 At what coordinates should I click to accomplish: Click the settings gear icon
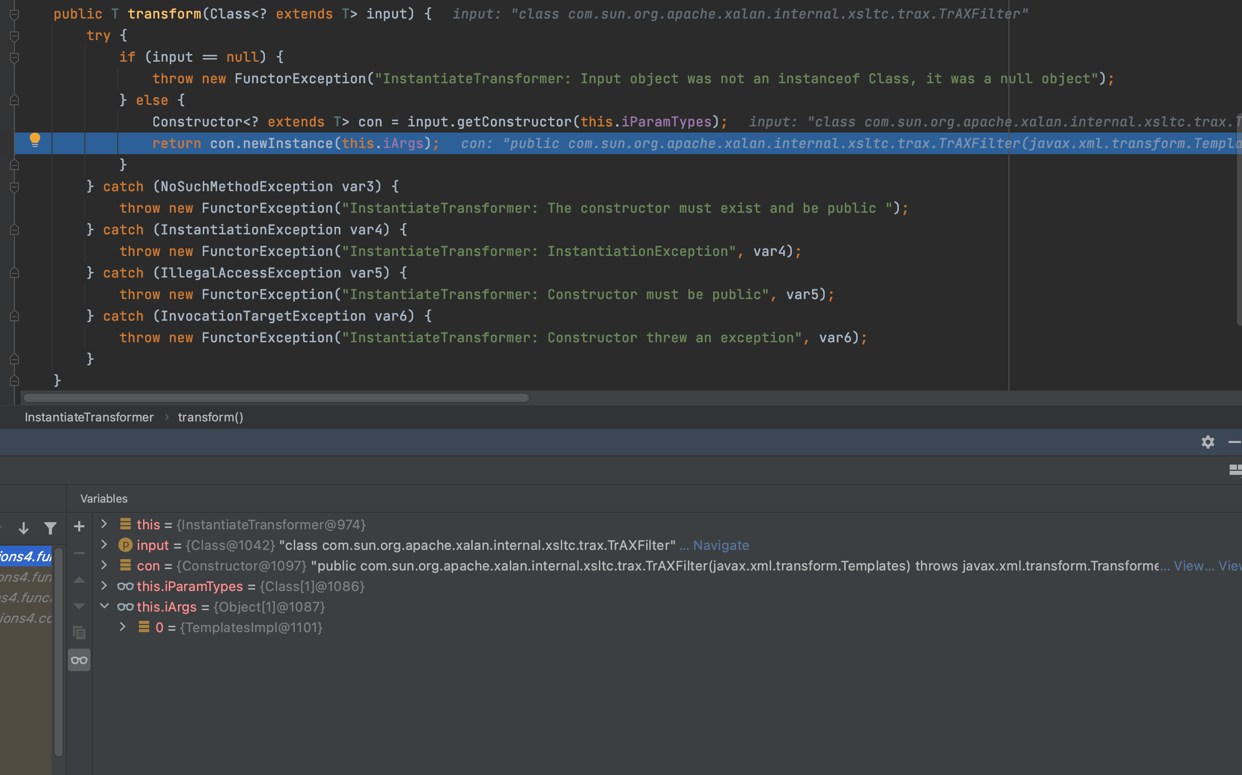[x=1208, y=442]
